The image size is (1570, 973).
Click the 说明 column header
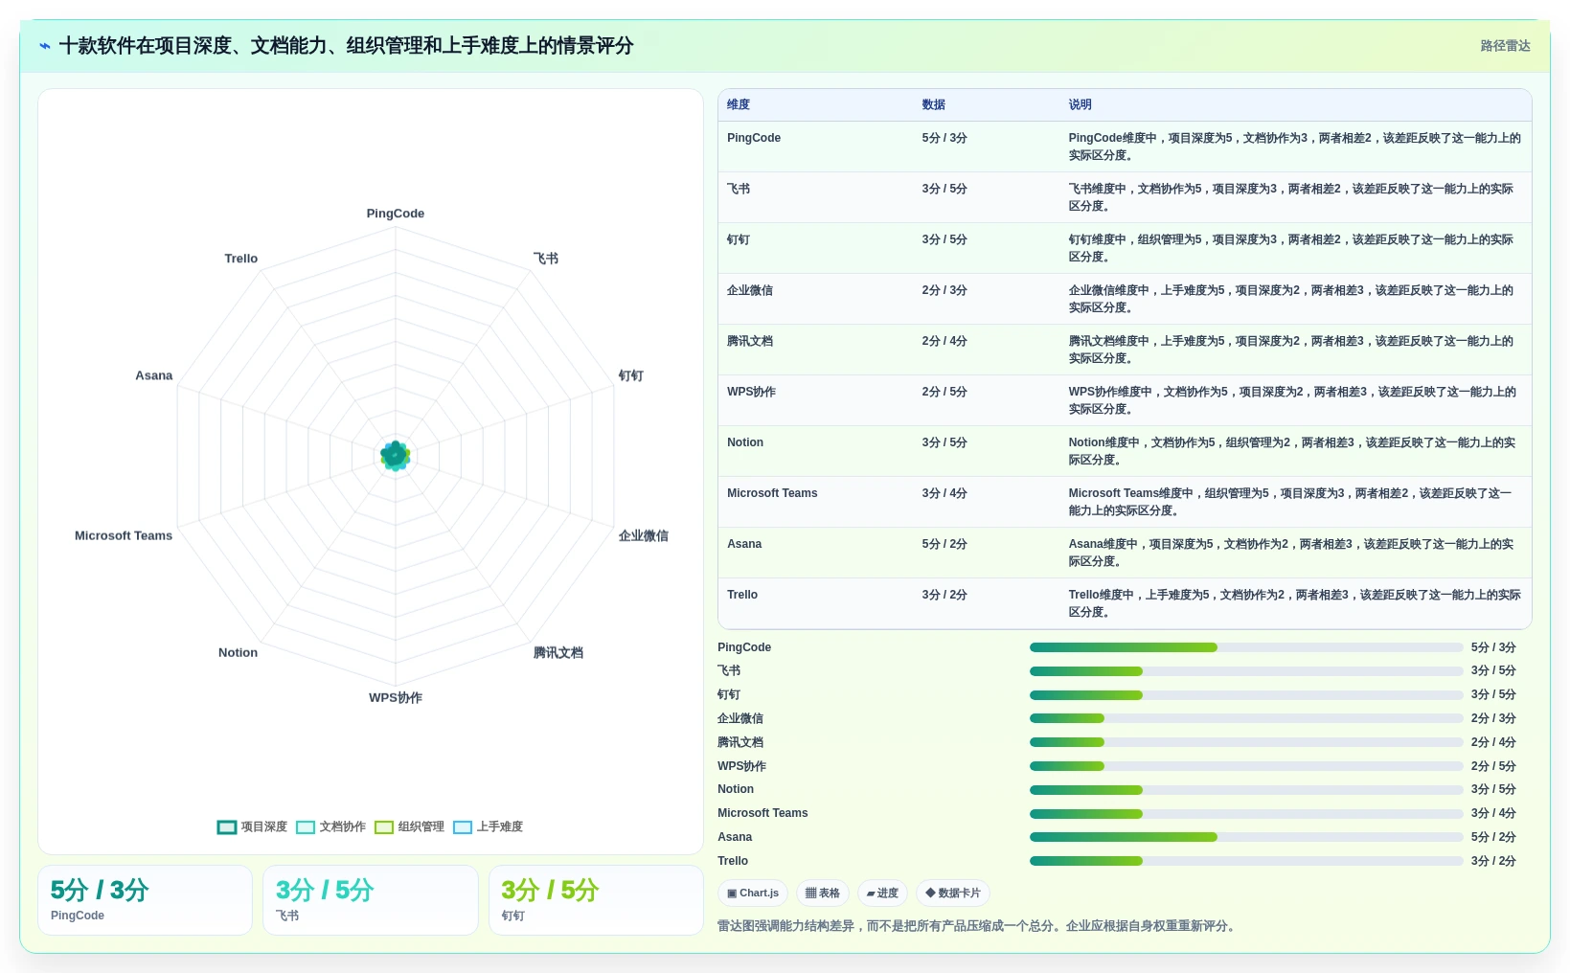click(1081, 105)
